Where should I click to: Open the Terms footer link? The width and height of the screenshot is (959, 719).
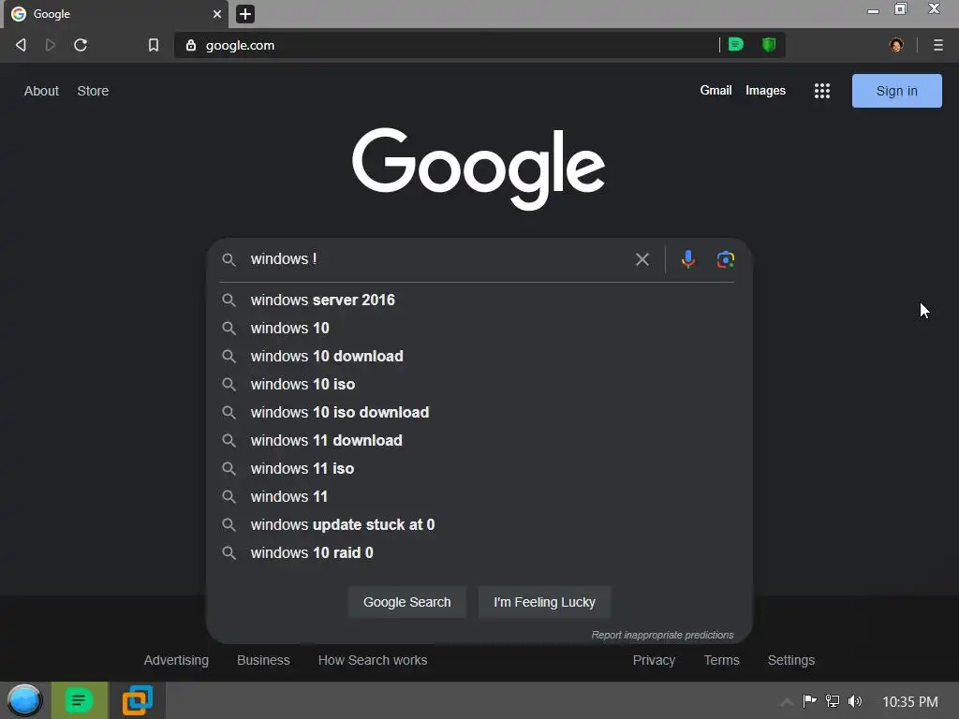(722, 660)
